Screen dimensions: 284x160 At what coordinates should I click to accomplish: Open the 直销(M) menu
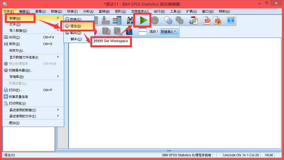tap(104, 11)
